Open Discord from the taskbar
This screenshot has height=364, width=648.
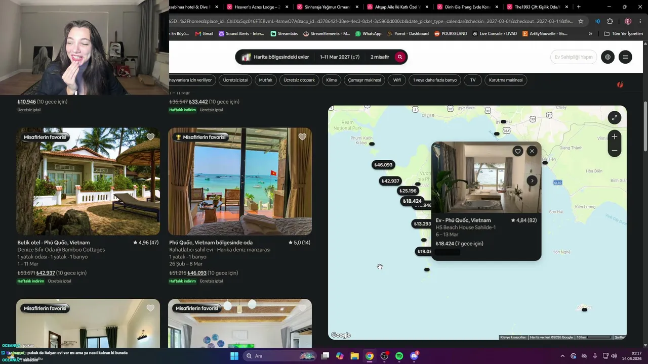coord(414,356)
